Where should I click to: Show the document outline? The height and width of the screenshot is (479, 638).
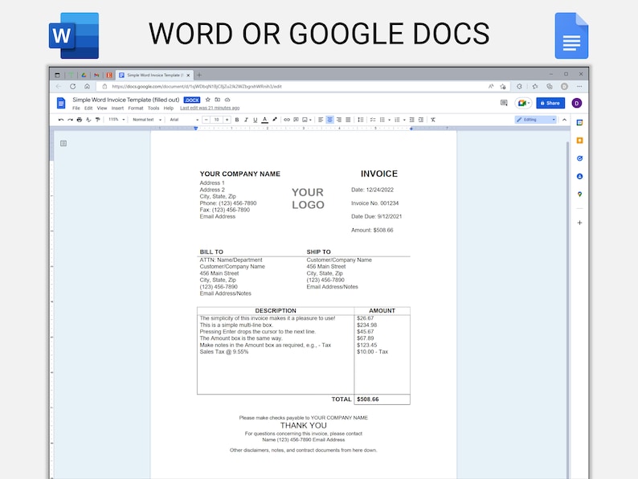[x=63, y=143]
